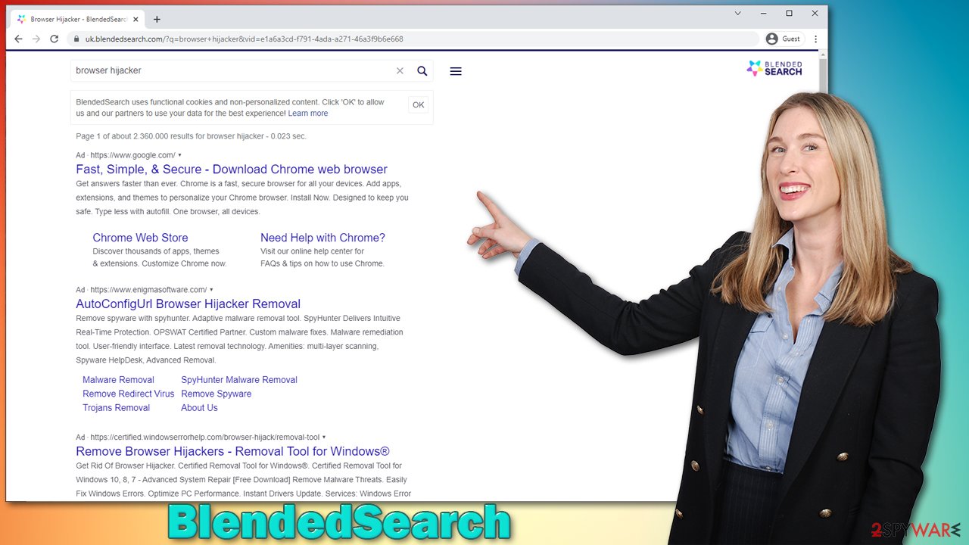Expand the google.com ad dropdown arrow
This screenshot has width=969, height=545.
click(x=179, y=155)
